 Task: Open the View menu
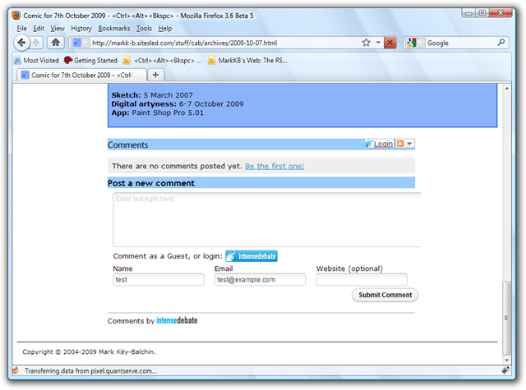click(x=58, y=29)
